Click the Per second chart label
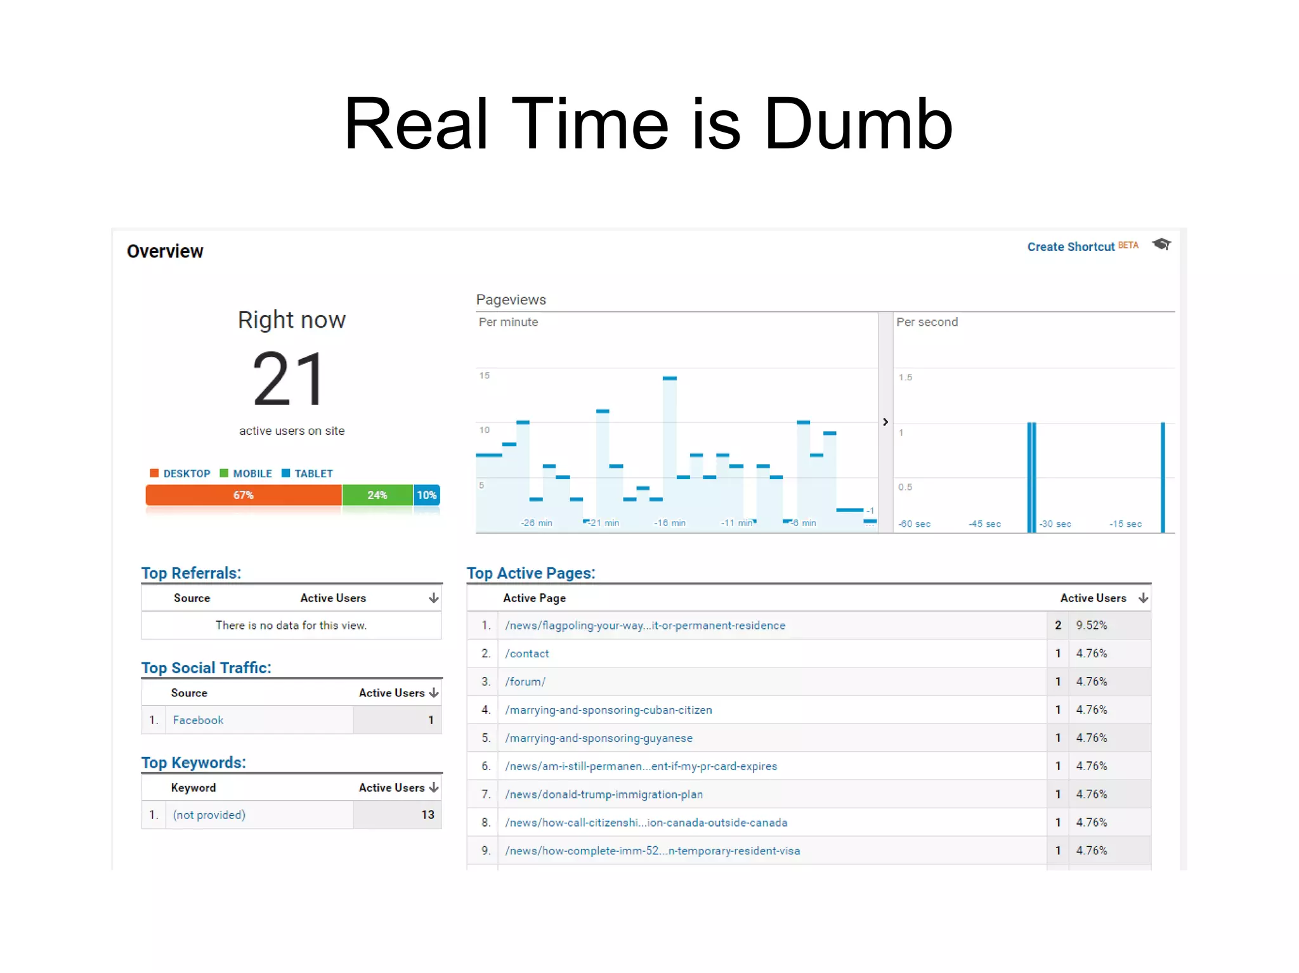This screenshot has height=973, width=1299. pyautogui.click(x=927, y=322)
